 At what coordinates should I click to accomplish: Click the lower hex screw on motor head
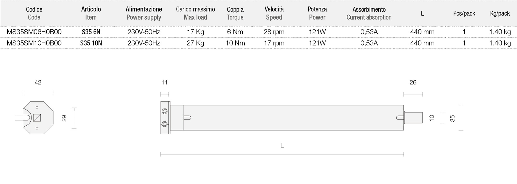tap(165, 124)
